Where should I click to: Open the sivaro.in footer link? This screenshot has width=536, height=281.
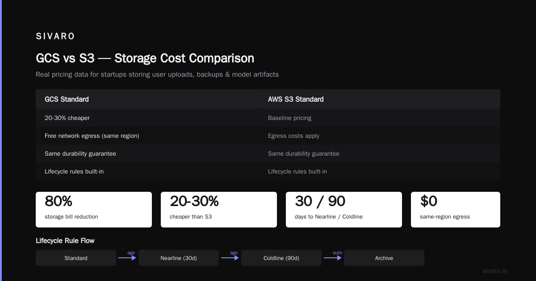coord(495,271)
